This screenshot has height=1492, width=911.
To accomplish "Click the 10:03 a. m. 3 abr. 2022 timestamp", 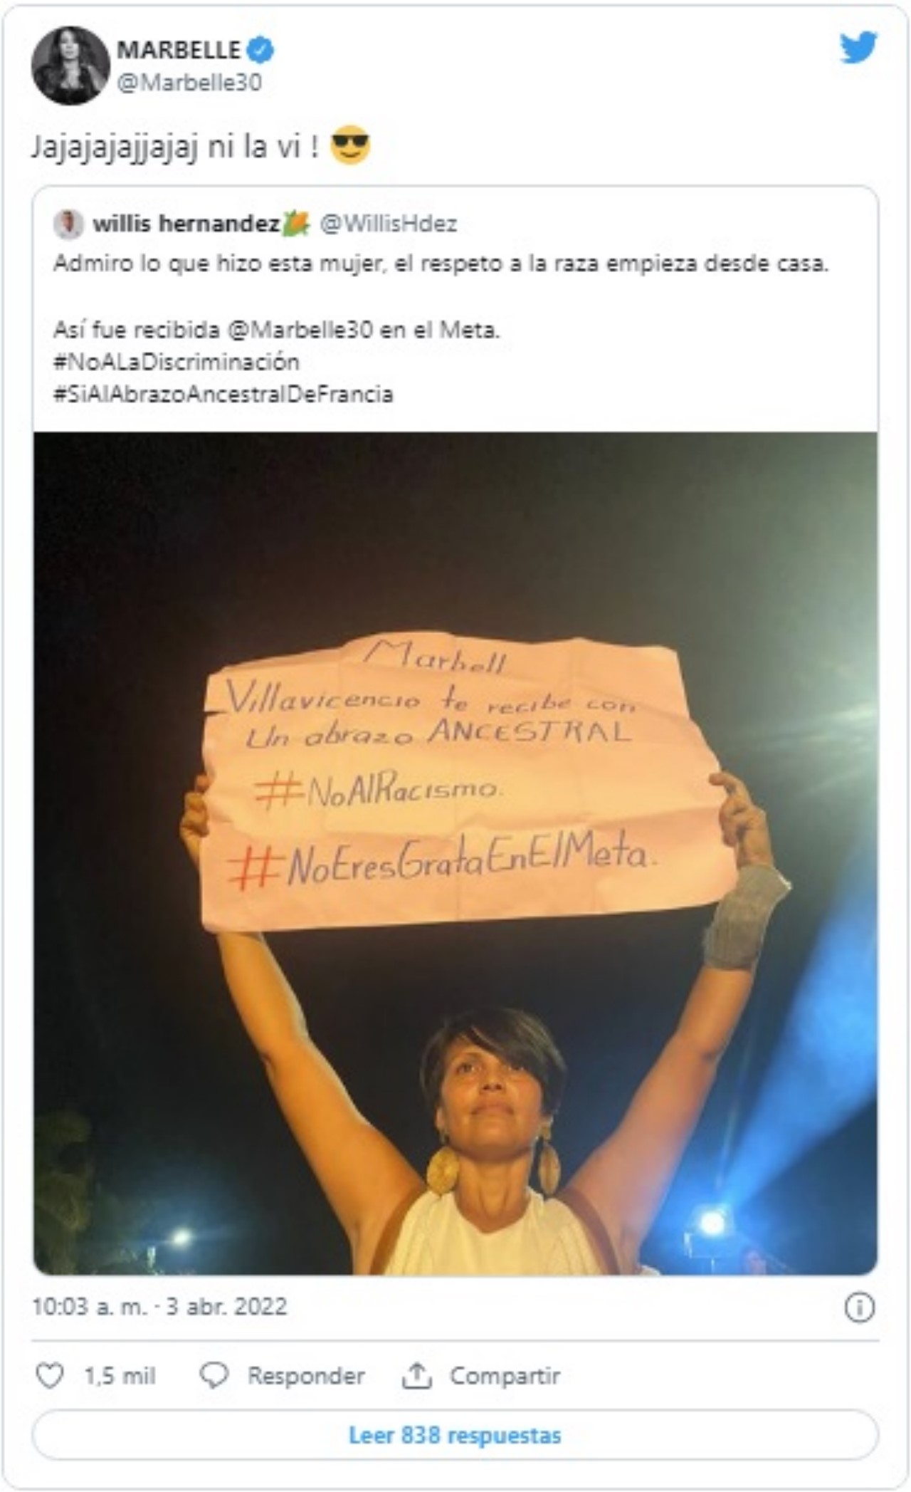I will pyautogui.click(x=159, y=1307).
